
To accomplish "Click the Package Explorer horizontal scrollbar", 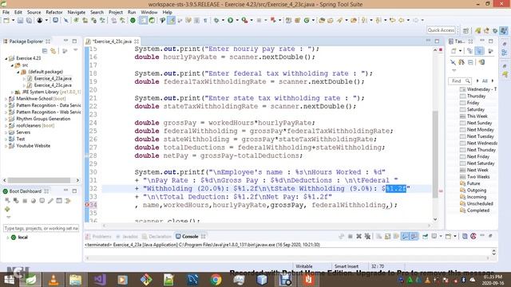I will click(39, 180).
